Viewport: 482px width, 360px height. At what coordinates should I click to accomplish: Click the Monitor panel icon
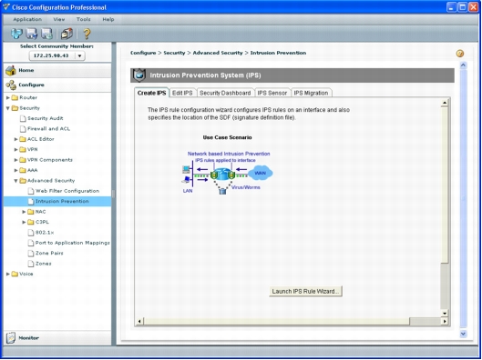click(x=11, y=337)
